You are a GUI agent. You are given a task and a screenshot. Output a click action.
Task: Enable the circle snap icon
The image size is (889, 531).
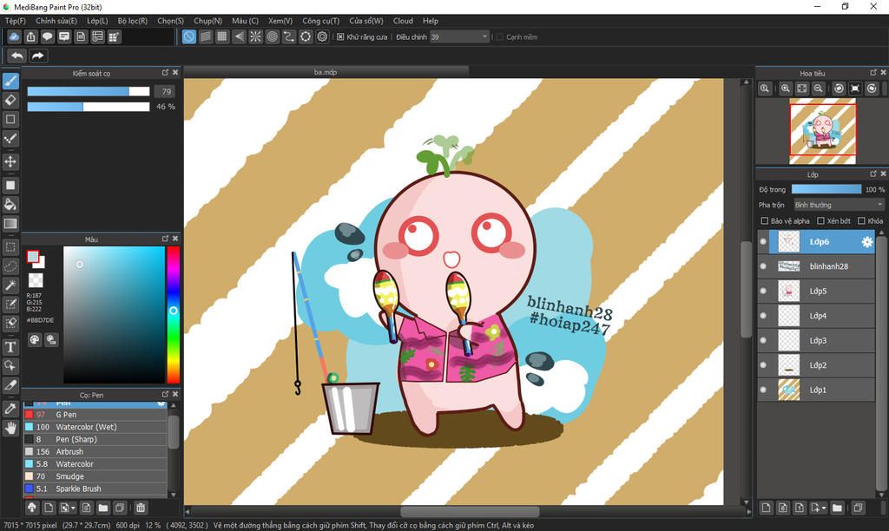pyautogui.click(x=272, y=36)
